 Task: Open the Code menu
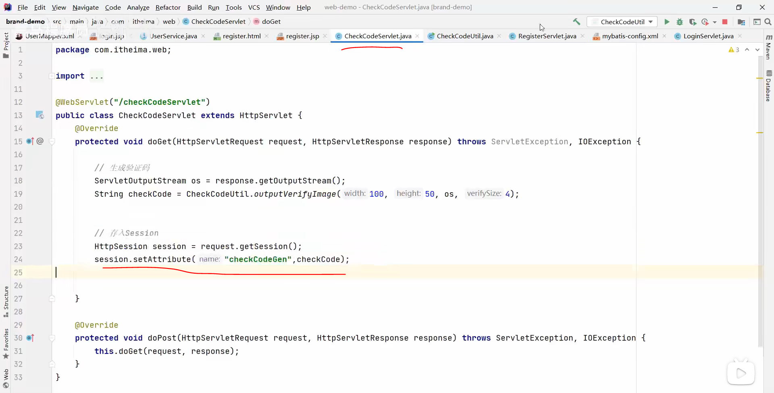pyautogui.click(x=113, y=7)
